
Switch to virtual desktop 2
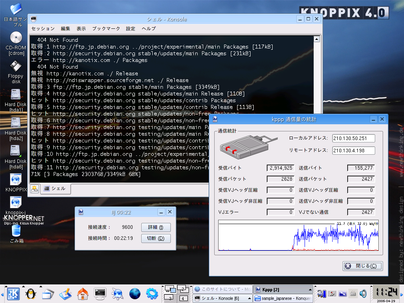183,289
